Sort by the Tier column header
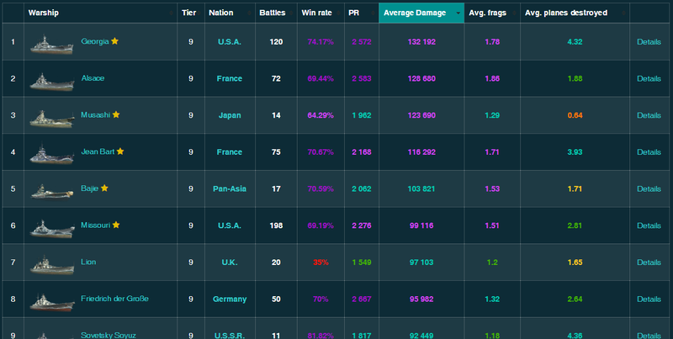The height and width of the screenshot is (339, 673). click(x=190, y=13)
